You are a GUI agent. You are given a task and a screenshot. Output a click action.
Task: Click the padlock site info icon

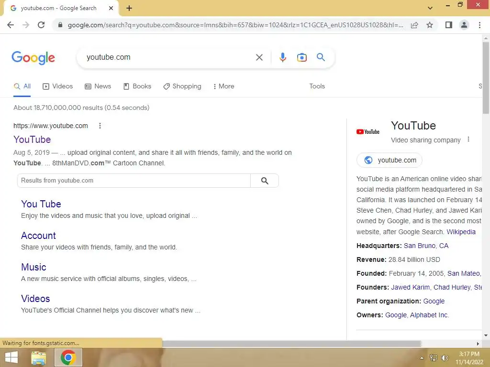tap(60, 25)
